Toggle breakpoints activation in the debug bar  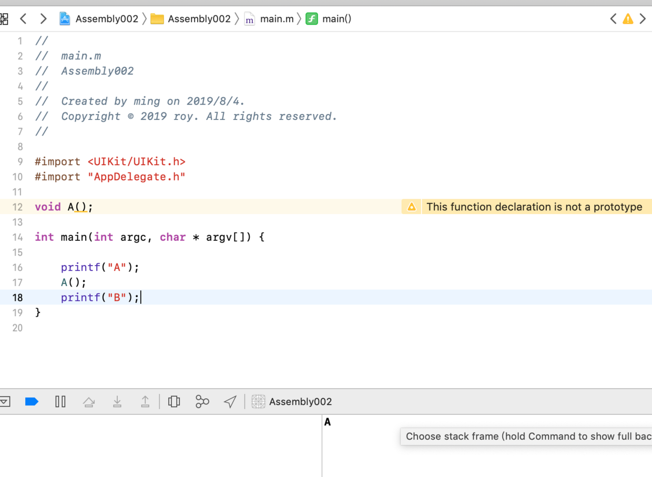32,402
